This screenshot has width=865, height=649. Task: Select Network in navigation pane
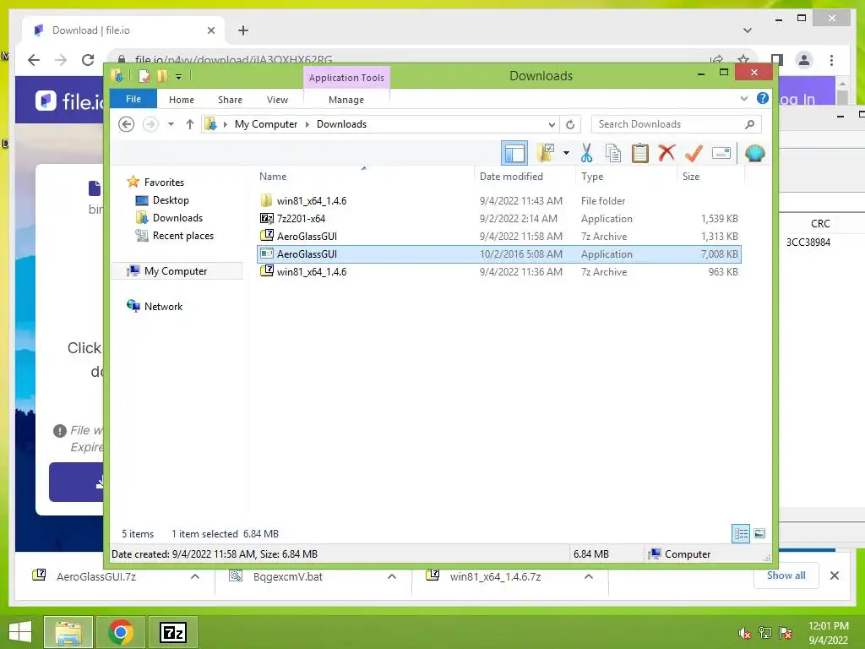pos(163,306)
